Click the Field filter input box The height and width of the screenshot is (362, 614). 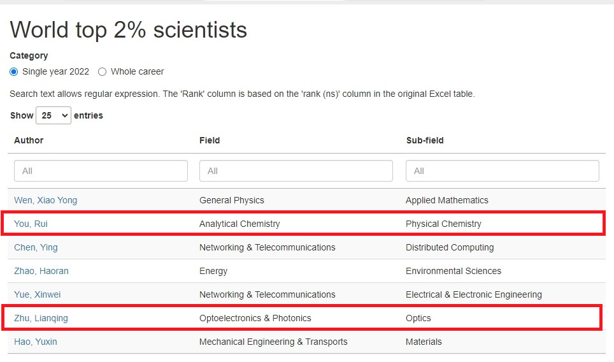pos(296,171)
